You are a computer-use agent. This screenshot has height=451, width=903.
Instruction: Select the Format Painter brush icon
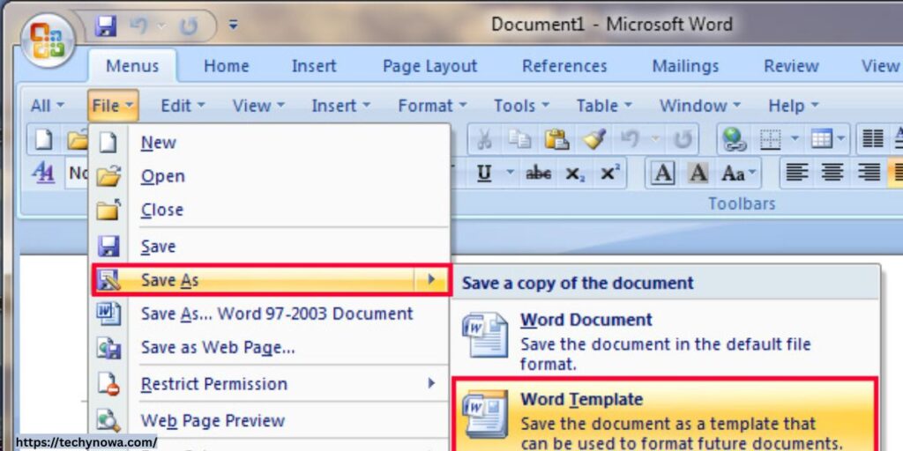[x=593, y=139]
